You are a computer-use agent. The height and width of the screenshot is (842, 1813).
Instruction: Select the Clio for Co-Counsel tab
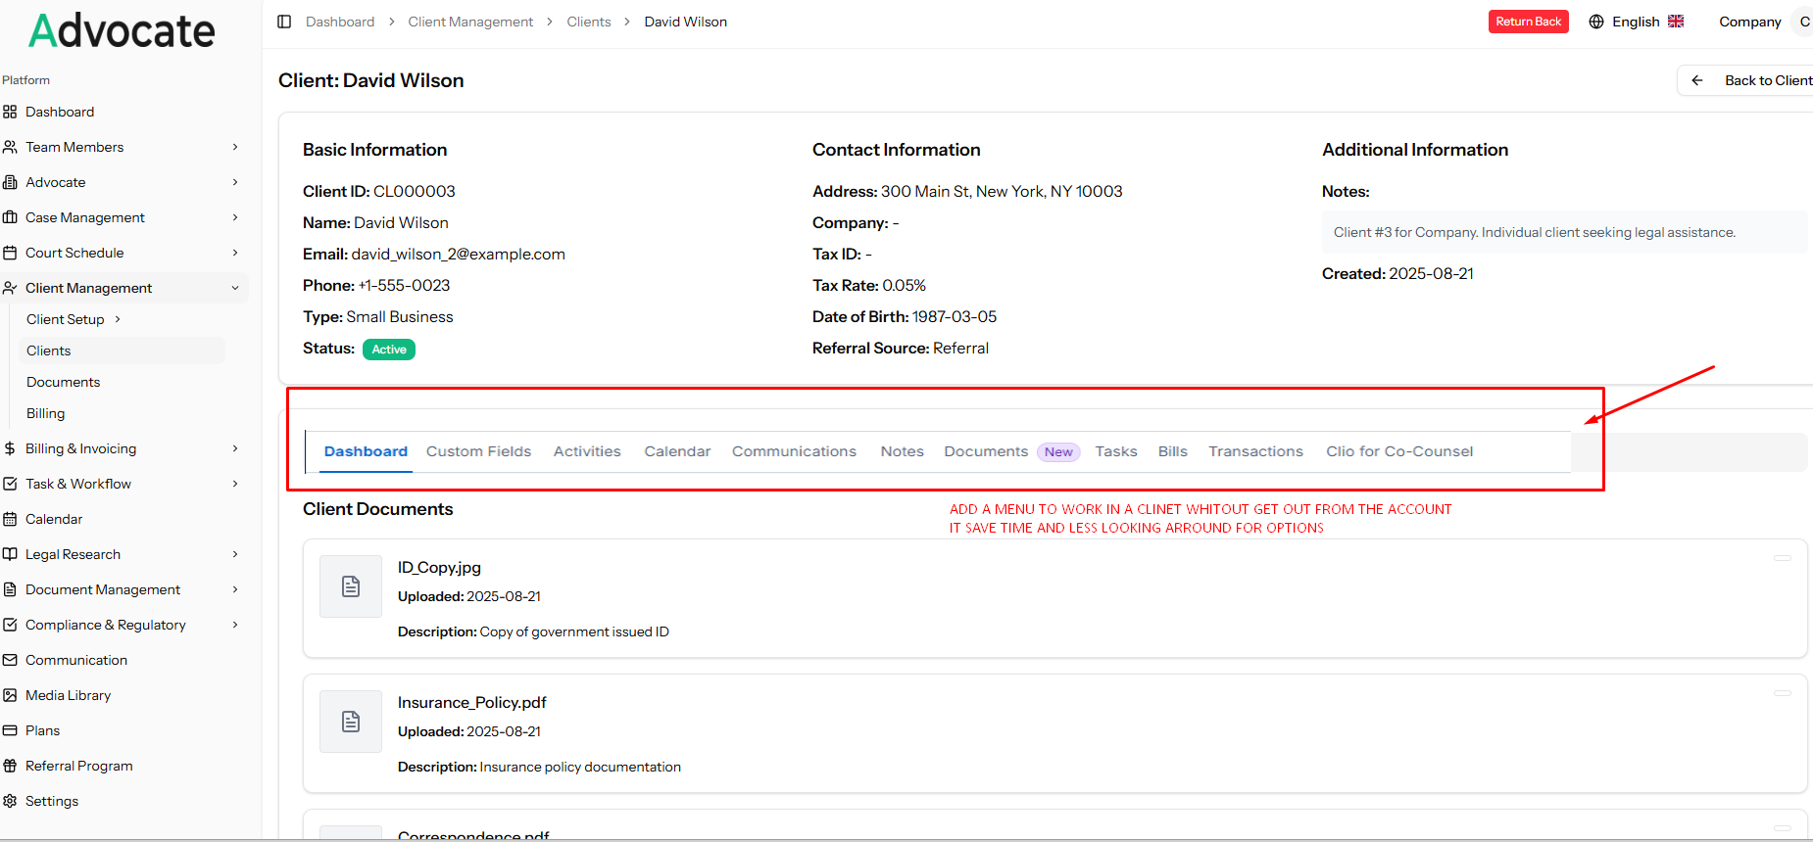(x=1399, y=451)
